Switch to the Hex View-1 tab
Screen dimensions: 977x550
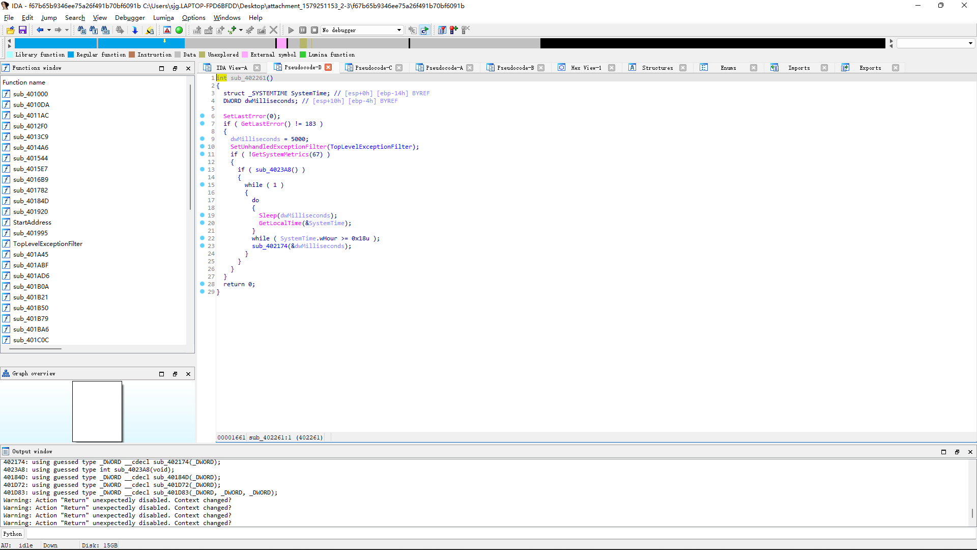pos(586,68)
